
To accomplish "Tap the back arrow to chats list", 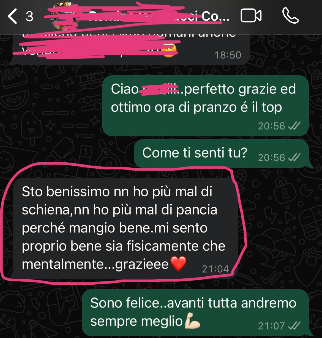I will pos(12,16).
